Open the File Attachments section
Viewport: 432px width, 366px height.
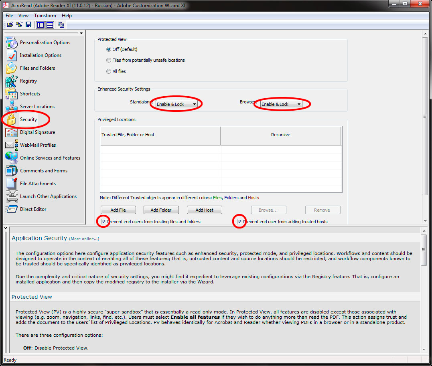(x=31, y=184)
